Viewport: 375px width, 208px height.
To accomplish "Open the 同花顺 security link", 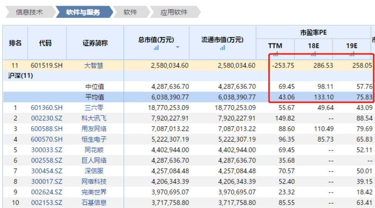I will click(x=94, y=150).
